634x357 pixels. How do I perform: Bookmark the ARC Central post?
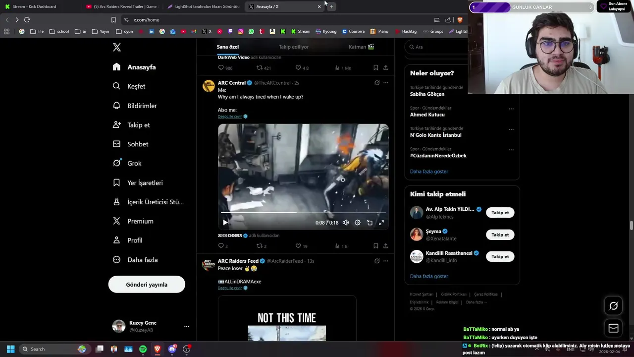click(x=376, y=246)
